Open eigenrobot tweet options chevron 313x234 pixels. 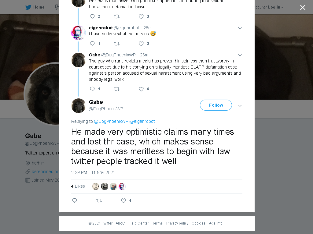(x=240, y=28)
